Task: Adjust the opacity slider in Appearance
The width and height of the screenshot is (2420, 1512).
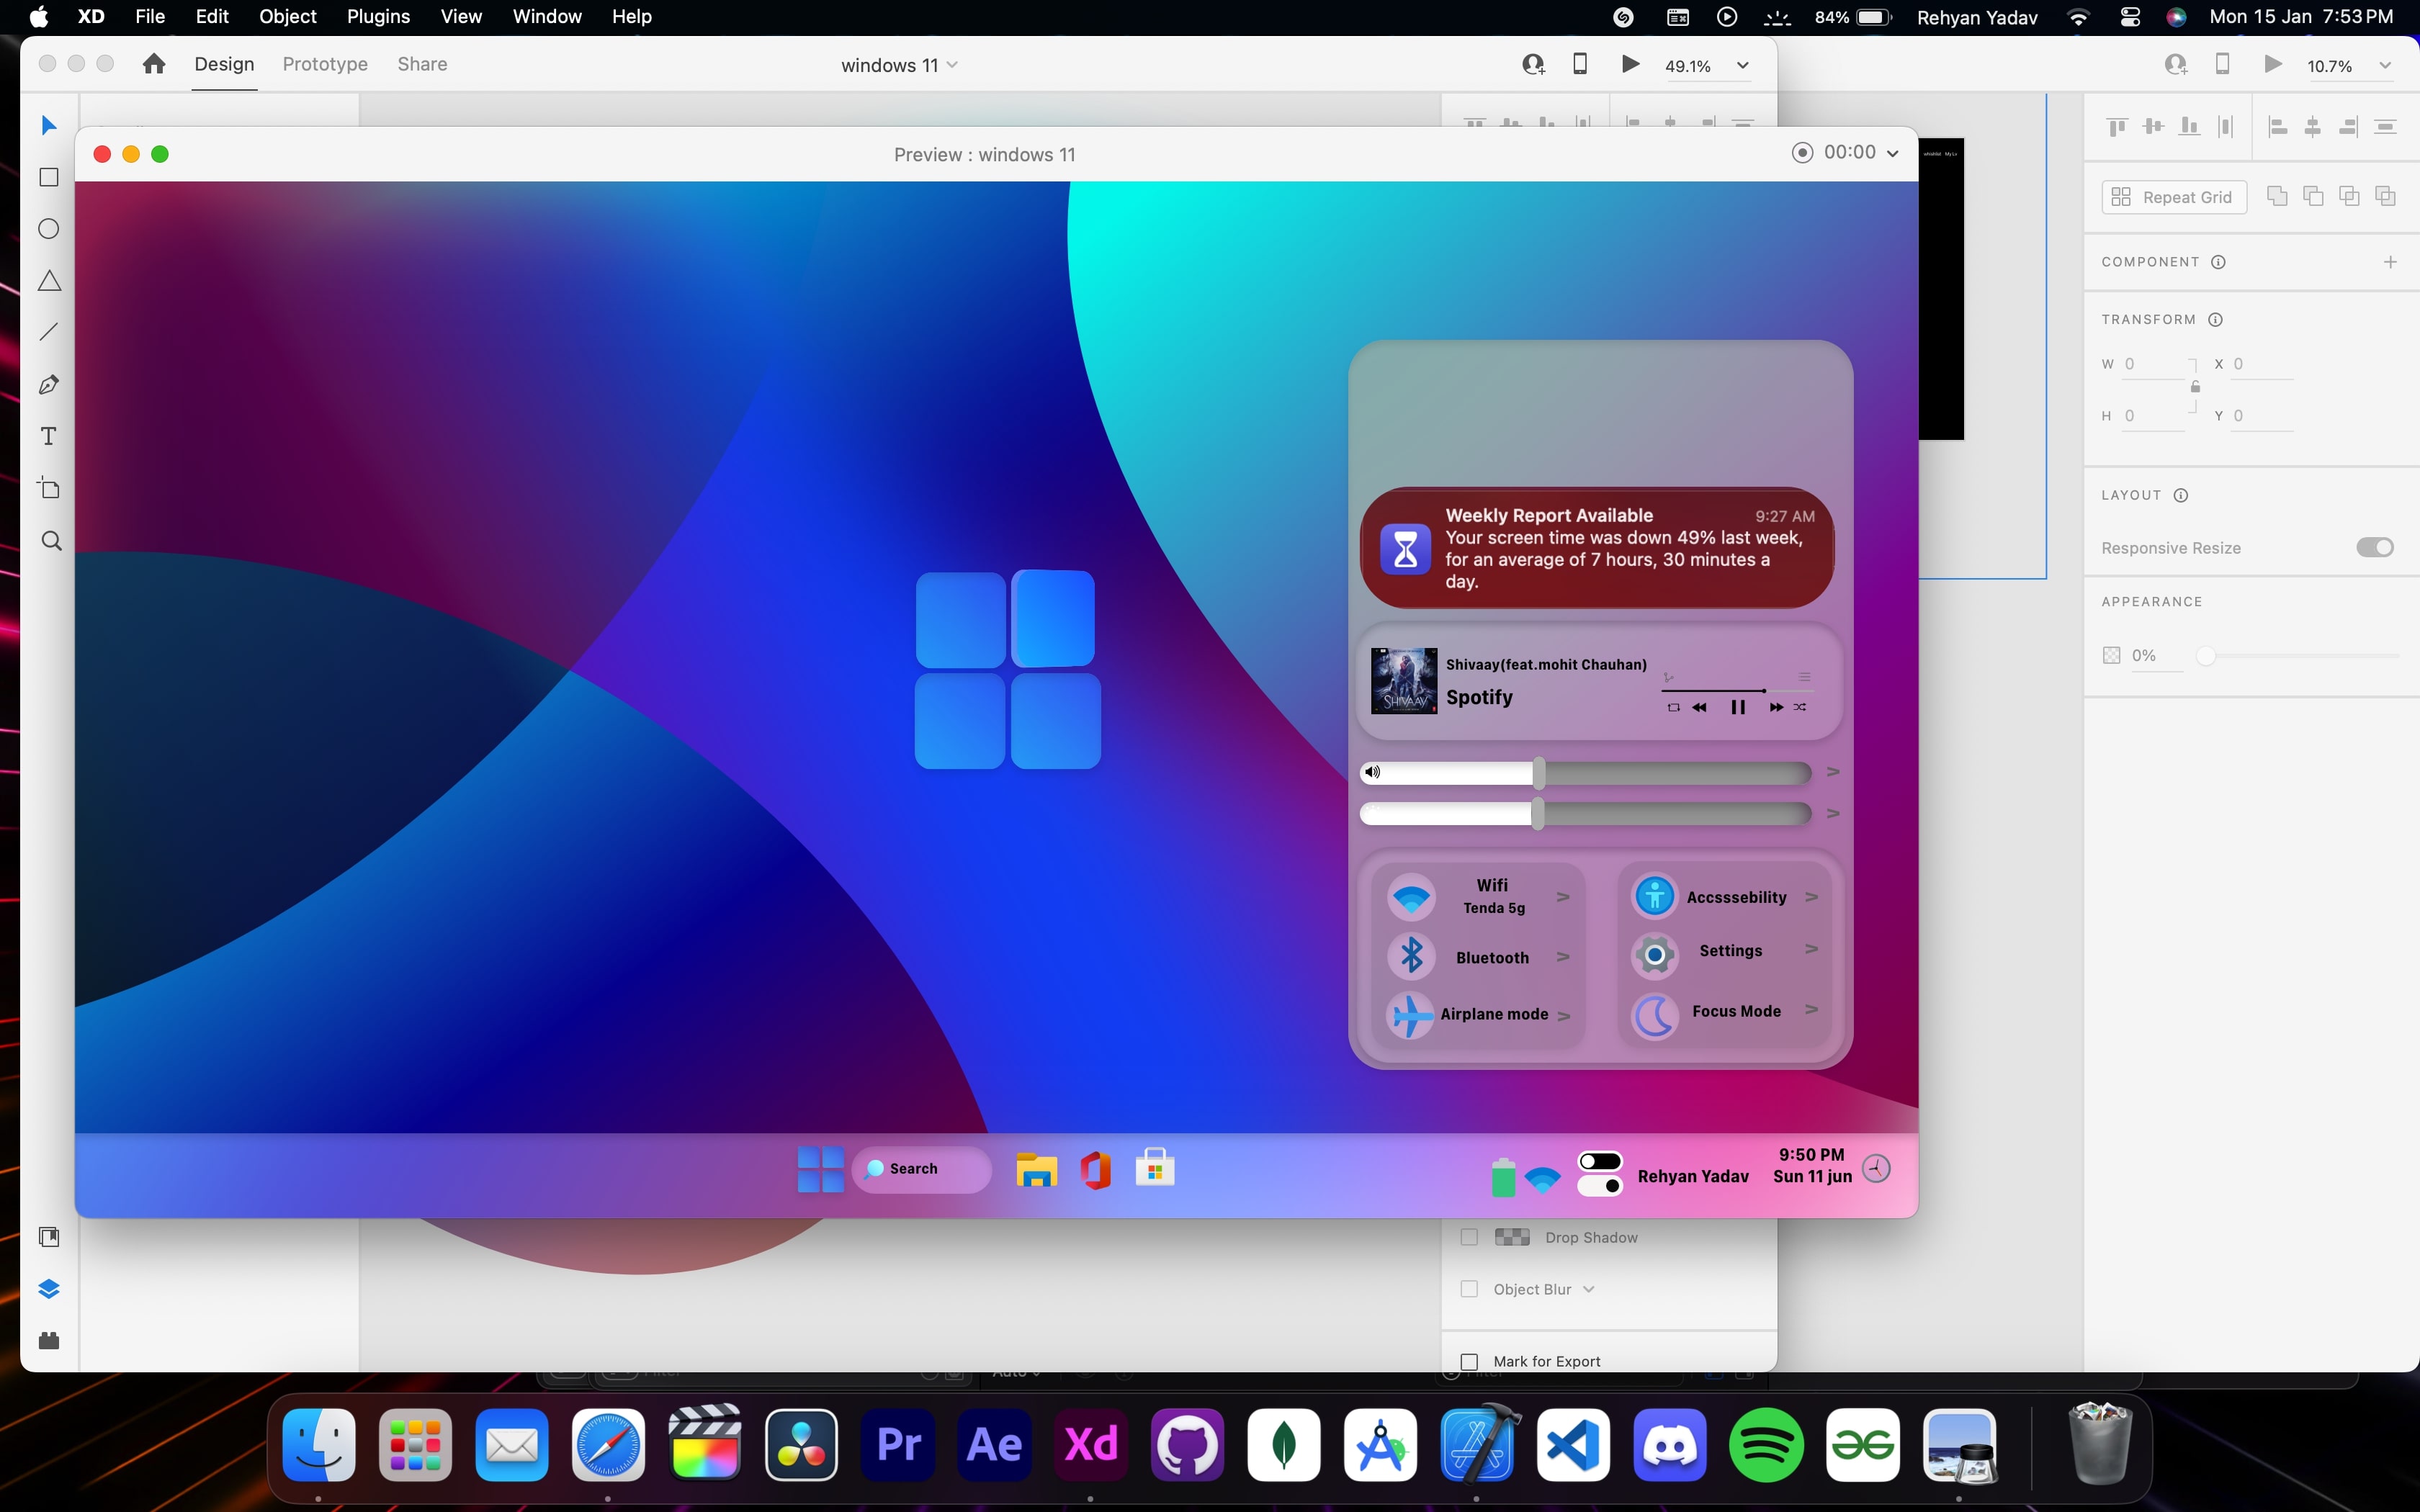Action: [2207, 656]
